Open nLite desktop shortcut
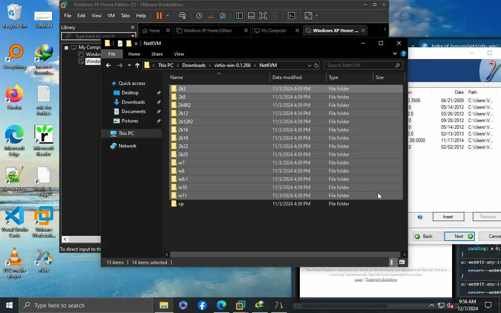 click(x=44, y=260)
